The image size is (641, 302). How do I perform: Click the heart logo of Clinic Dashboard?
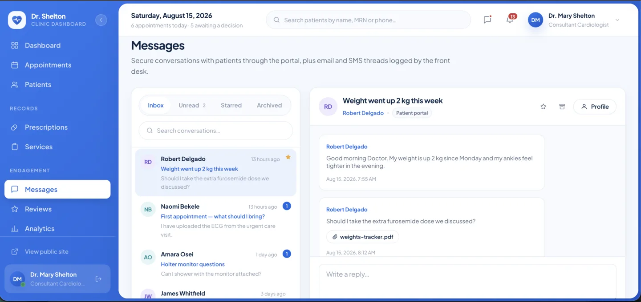17,20
